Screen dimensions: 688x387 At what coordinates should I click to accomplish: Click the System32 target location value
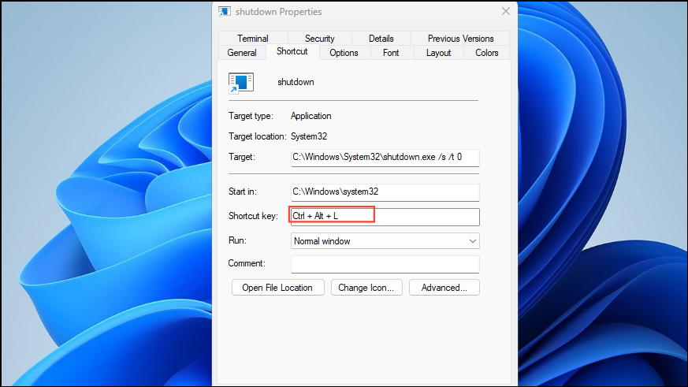[309, 136]
